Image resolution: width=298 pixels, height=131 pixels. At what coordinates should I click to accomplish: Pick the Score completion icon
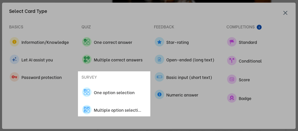232,80
